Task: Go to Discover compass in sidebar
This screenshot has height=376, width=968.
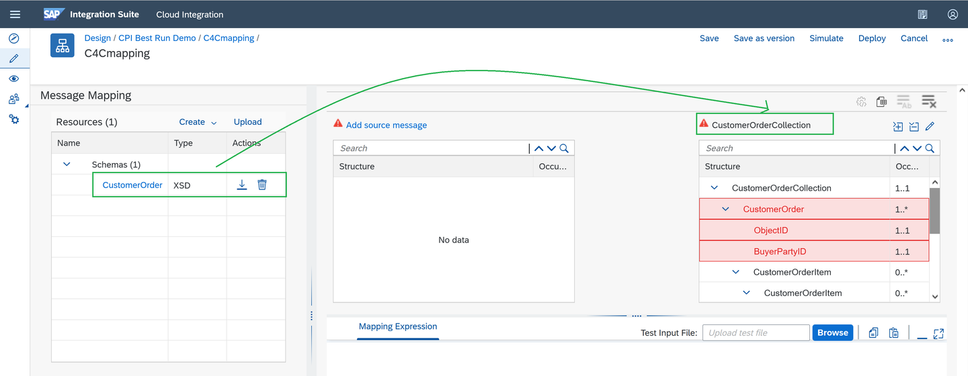Action: coord(13,38)
